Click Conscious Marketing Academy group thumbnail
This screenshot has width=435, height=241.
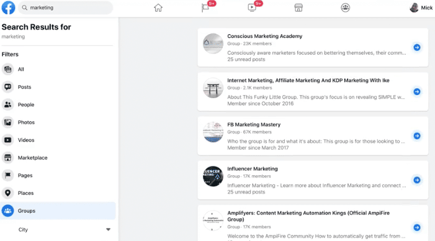coord(213,43)
